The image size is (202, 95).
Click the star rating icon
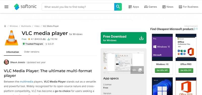pos(29,39)
